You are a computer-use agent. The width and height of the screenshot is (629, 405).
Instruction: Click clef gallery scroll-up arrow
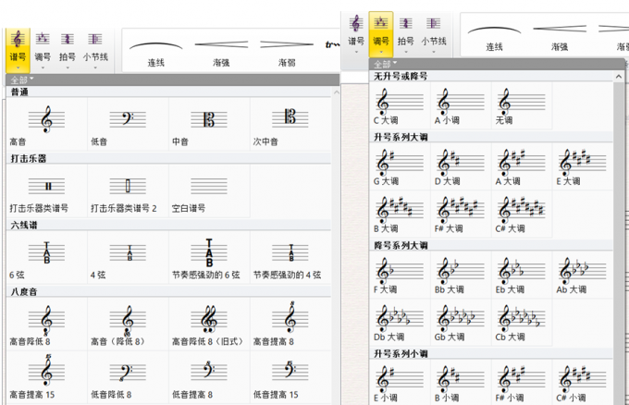[x=336, y=92]
